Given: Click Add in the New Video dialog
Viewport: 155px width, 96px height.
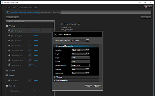Looking at the screenshot, I should coord(89,86).
